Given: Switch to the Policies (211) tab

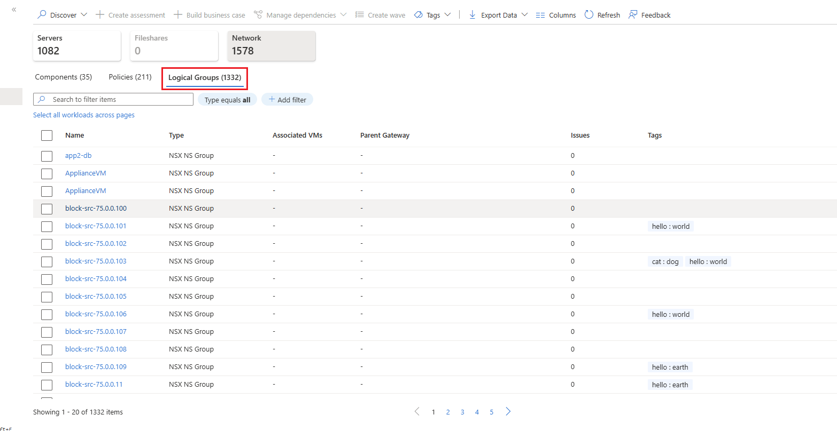Looking at the screenshot, I should pyautogui.click(x=130, y=77).
